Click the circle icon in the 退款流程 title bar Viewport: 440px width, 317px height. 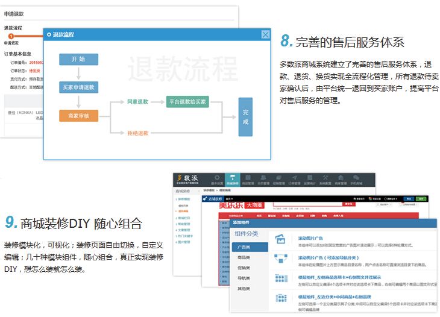coord(49,34)
